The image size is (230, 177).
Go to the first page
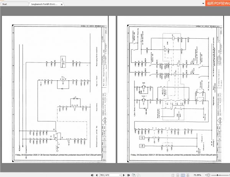[x=92, y=175]
